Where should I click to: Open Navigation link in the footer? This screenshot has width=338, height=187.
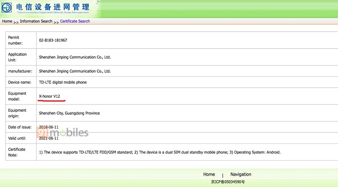240,174
